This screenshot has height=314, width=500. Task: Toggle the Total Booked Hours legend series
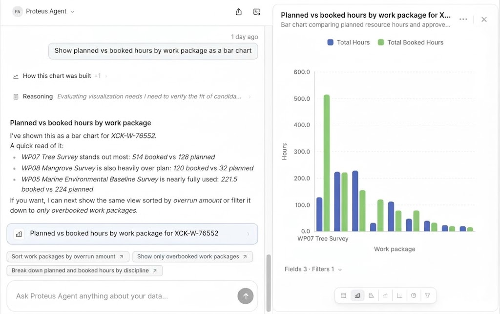click(410, 43)
